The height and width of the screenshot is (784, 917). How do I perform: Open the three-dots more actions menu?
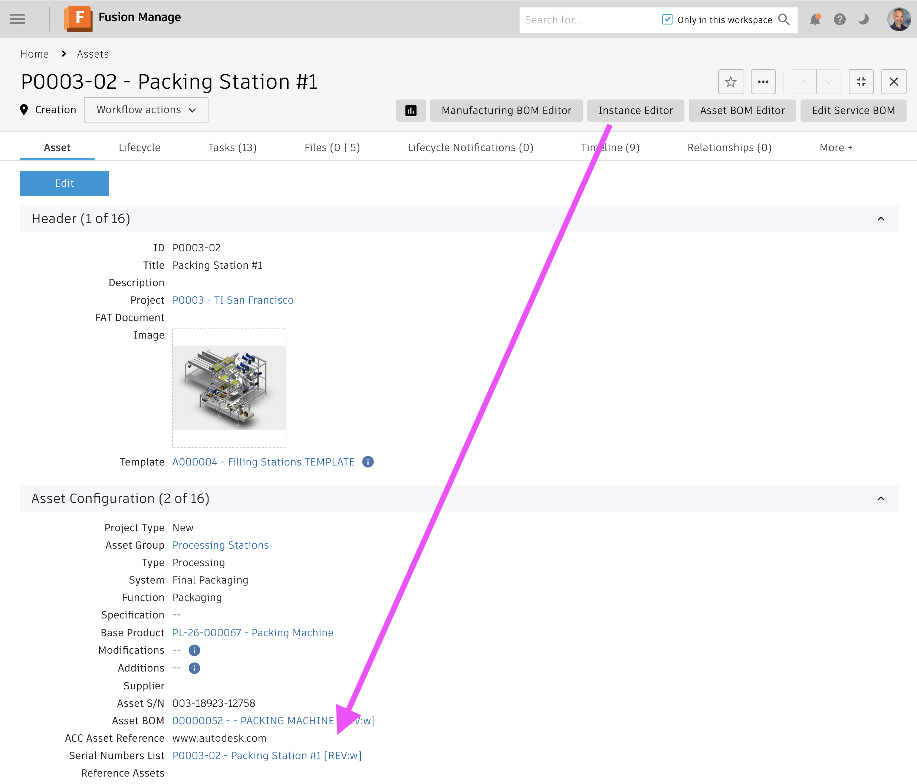click(763, 82)
